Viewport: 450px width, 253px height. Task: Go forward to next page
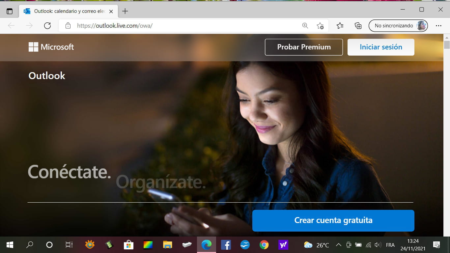click(x=29, y=26)
